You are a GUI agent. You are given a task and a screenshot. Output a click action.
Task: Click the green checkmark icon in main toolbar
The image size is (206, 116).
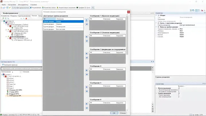[x=9, y=8]
